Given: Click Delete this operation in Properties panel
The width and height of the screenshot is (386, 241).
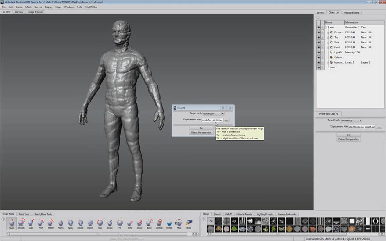Looking at the screenshot, I should click(348, 139).
